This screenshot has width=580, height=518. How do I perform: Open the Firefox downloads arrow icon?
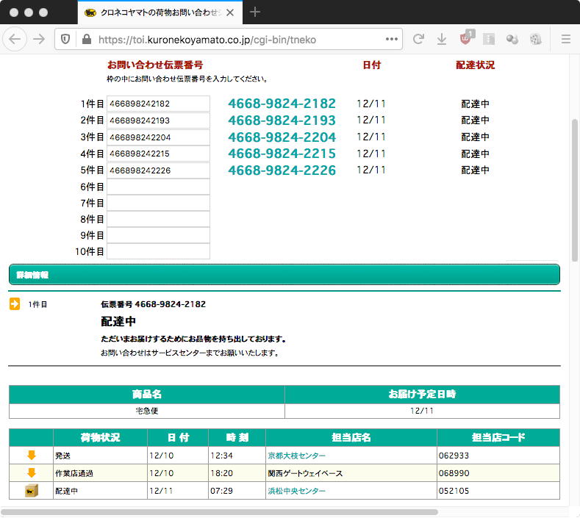[442, 39]
